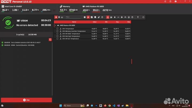Select the GPU Memory Junction Temperature label
The width and height of the screenshot is (192, 108).
tap(74, 31)
